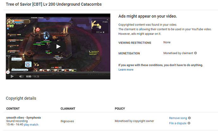
Task: Select Remove song option
Action: pyautogui.click(x=178, y=118)
